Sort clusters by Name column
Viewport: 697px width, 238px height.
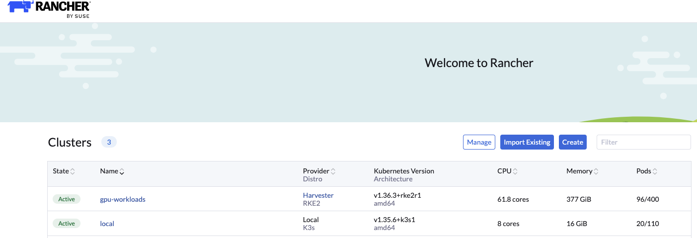112,171
